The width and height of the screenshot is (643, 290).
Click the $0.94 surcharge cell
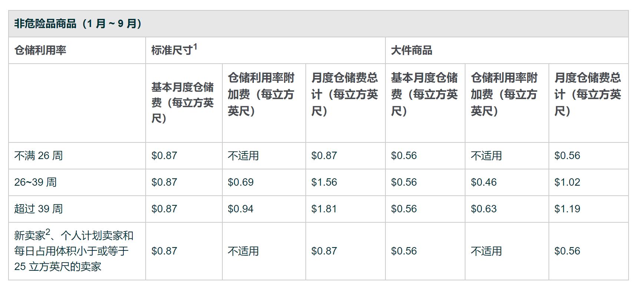(241, 209)
